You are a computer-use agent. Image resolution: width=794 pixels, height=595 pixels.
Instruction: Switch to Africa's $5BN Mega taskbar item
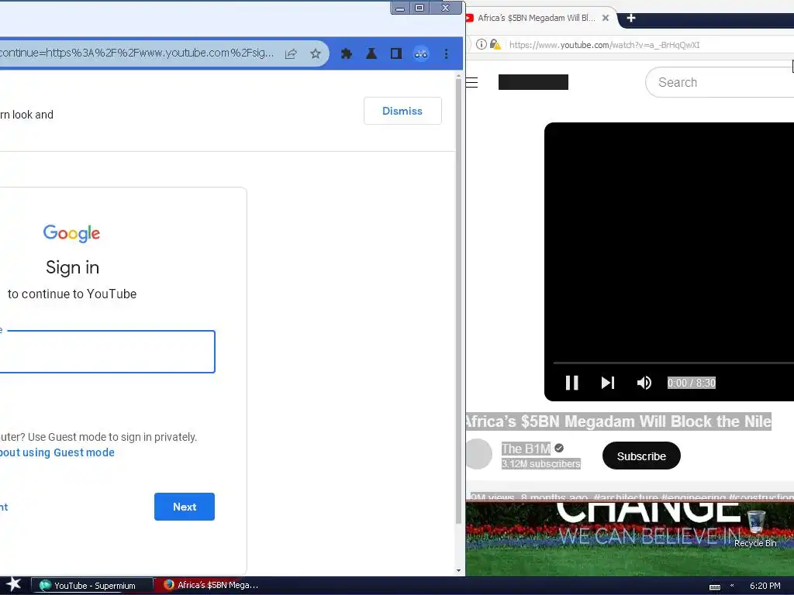tap(212, 586)
